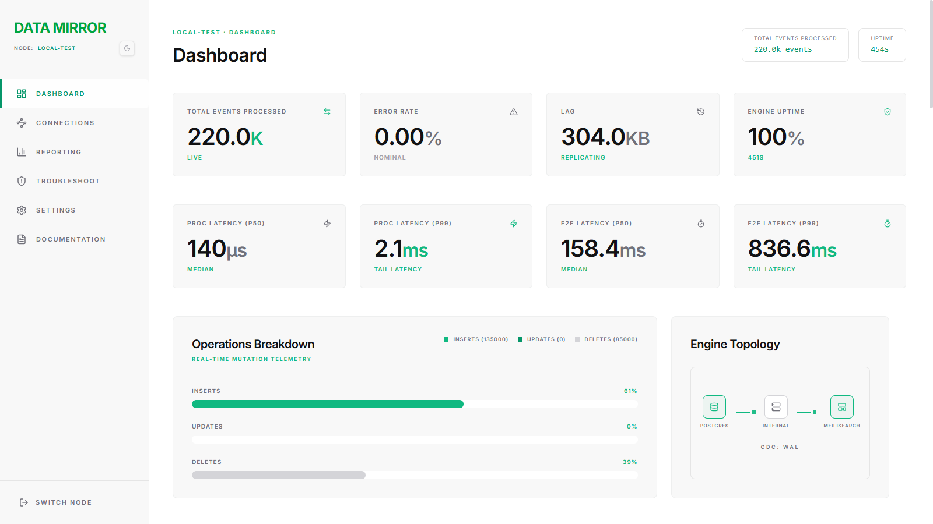Image resolution: width=933 pixels, height=524 pixels.
Task: Click the page vertical scrollbar
Action: (x=931, y=54)
